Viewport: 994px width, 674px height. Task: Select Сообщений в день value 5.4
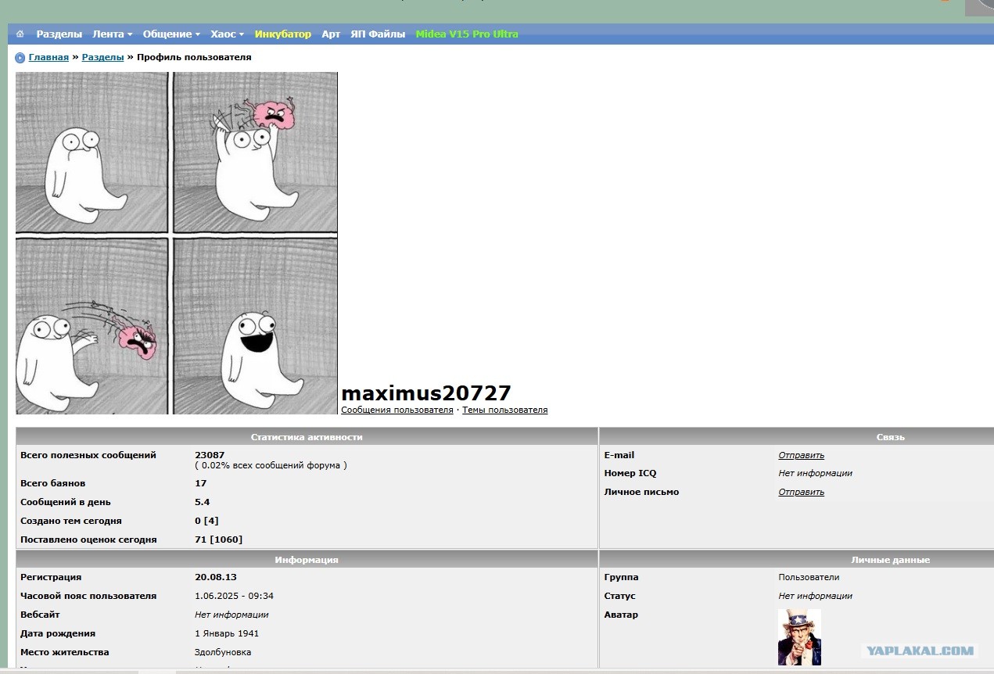[203, 502]
